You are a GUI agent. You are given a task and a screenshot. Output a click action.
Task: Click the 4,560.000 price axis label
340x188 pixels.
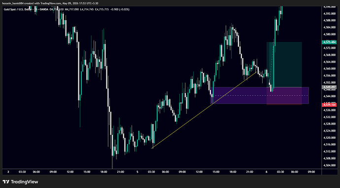329,69
